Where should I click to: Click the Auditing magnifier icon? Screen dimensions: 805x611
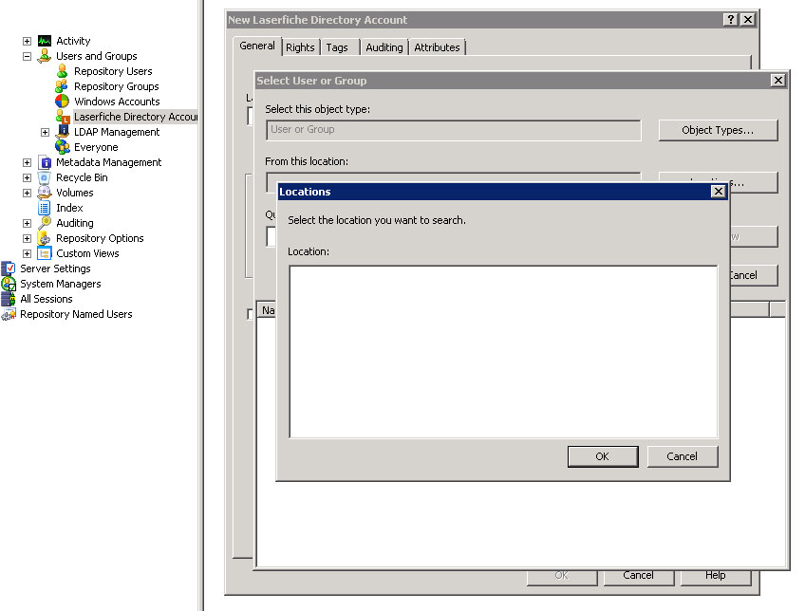pos(45,223)
